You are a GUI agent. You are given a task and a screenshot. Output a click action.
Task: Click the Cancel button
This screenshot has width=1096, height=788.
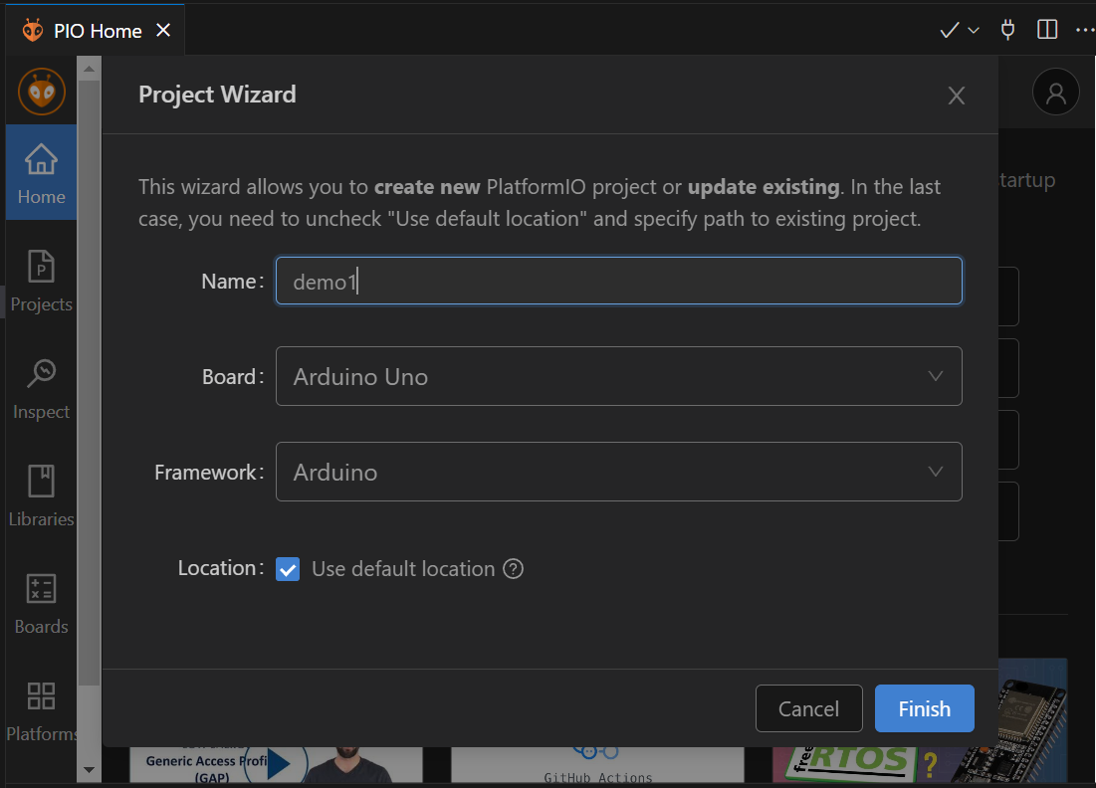click(808, 708)
